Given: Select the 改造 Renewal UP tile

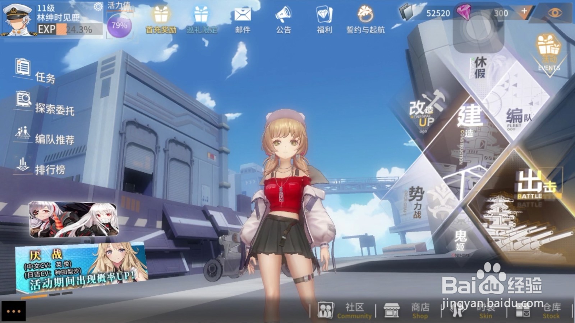Looking at the screenshot, I should pos(428,111).
